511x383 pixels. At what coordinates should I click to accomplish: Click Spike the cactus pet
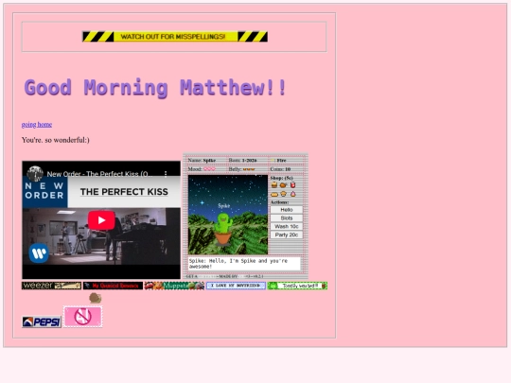coord(224,228)
